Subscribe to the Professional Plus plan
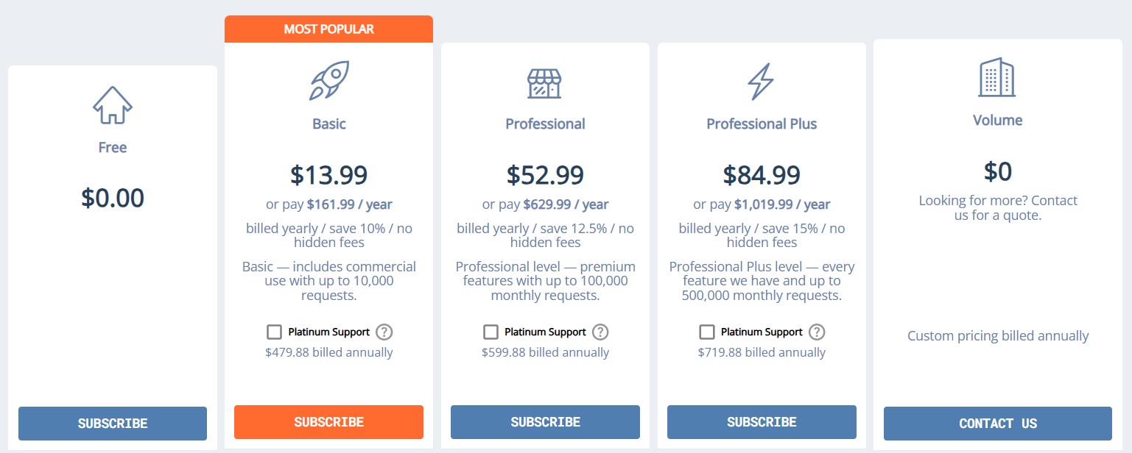Viewport: 1132px width, 453px height. (x=762, y=422)
